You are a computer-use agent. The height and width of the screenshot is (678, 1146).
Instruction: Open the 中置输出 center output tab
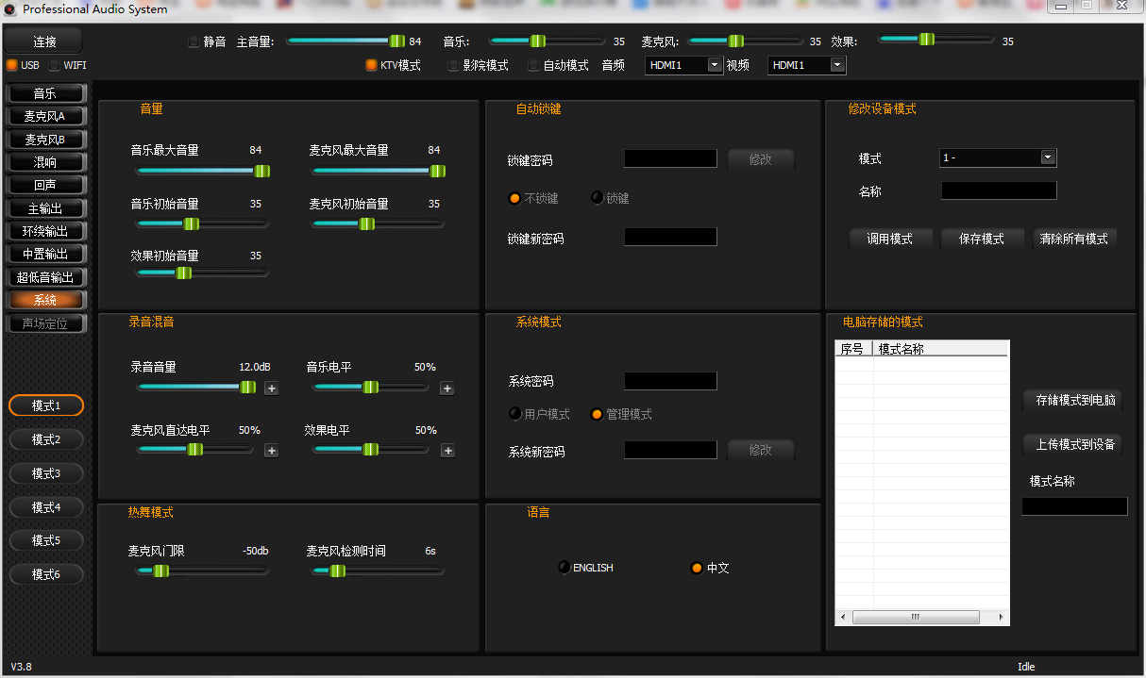46,254
